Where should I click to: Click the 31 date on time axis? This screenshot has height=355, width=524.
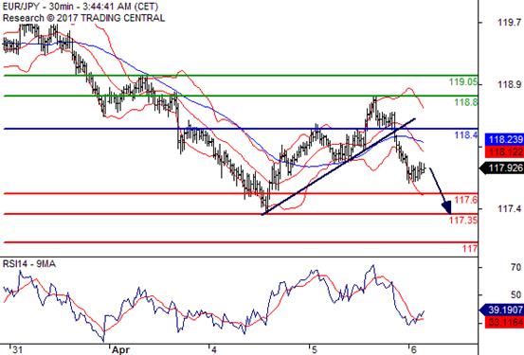(17, 350)
